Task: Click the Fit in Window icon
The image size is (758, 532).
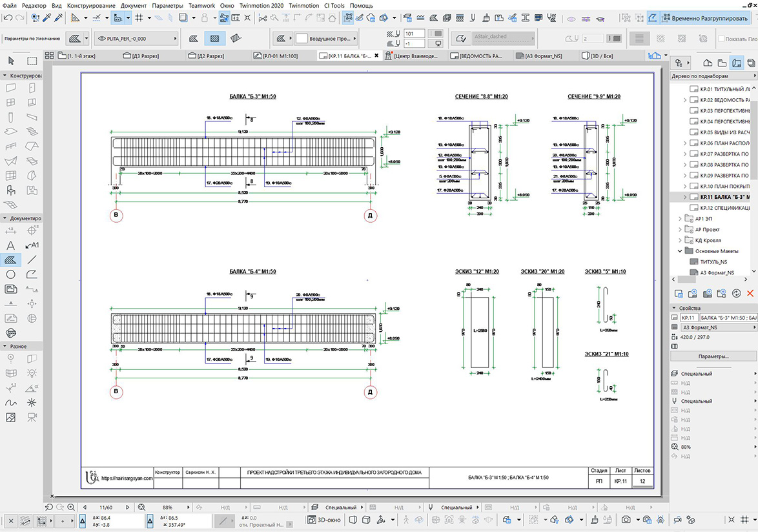Action: click(x=141, y=507)
